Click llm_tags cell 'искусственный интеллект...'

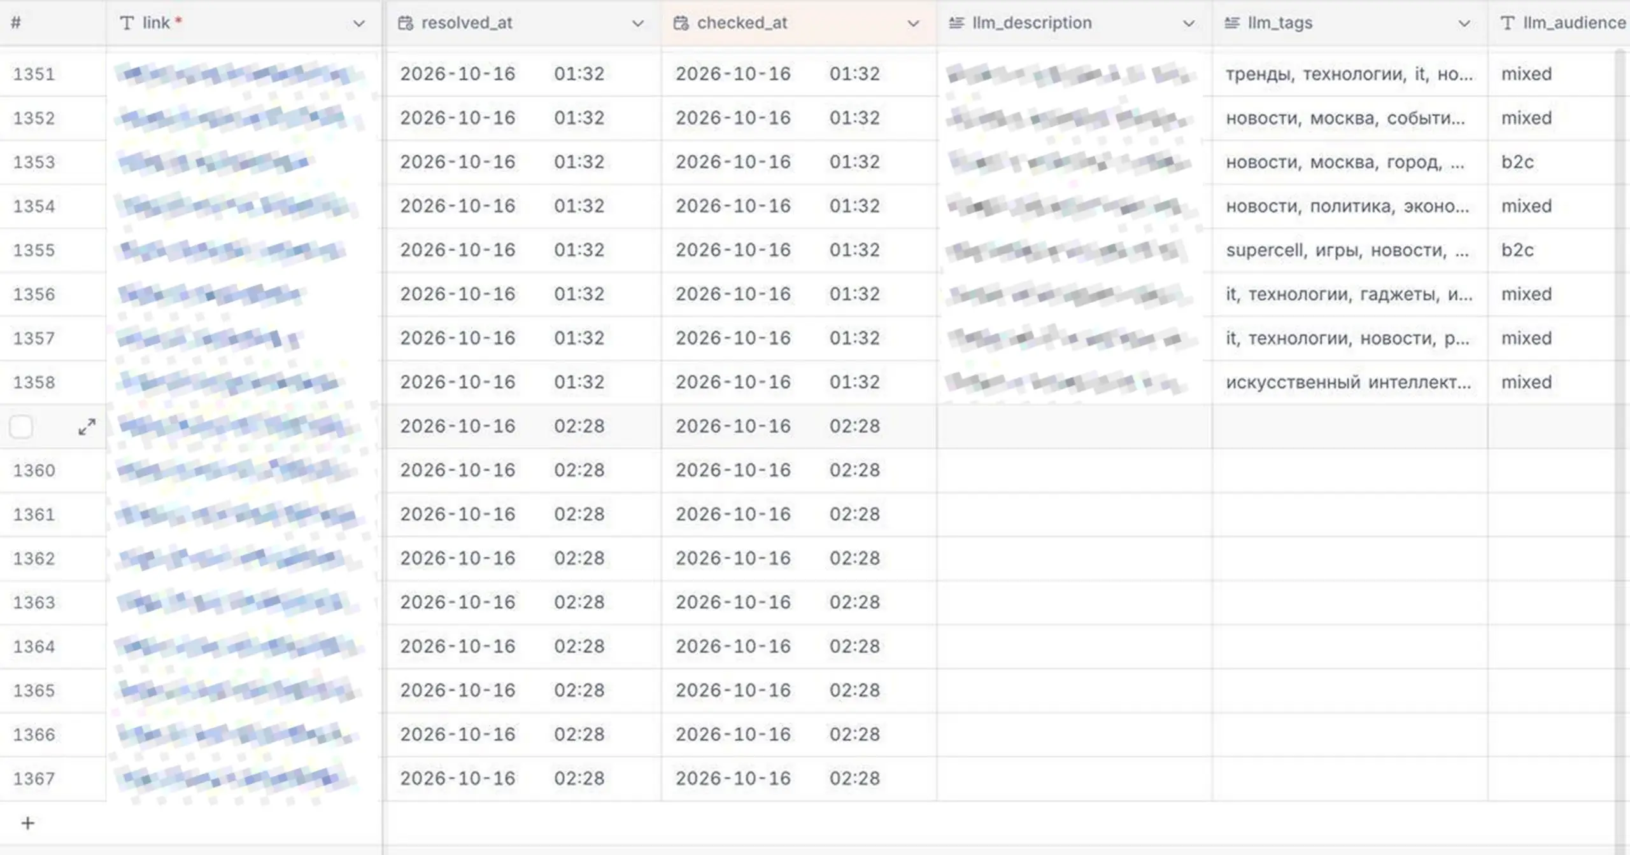pyautogui.click(x=1350, y=382)
